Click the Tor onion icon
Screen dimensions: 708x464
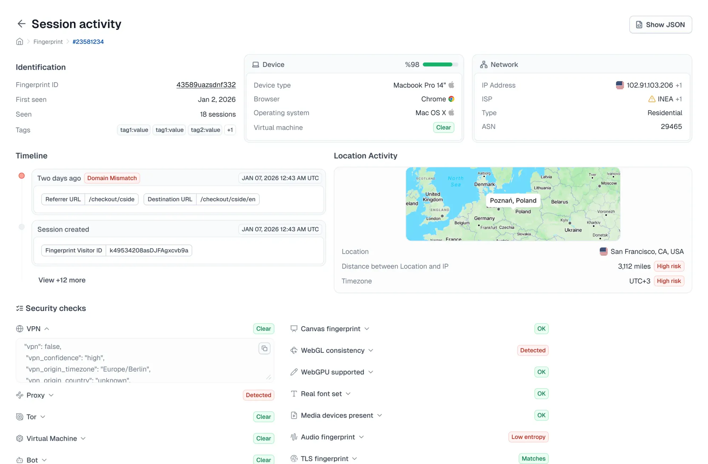19,417
